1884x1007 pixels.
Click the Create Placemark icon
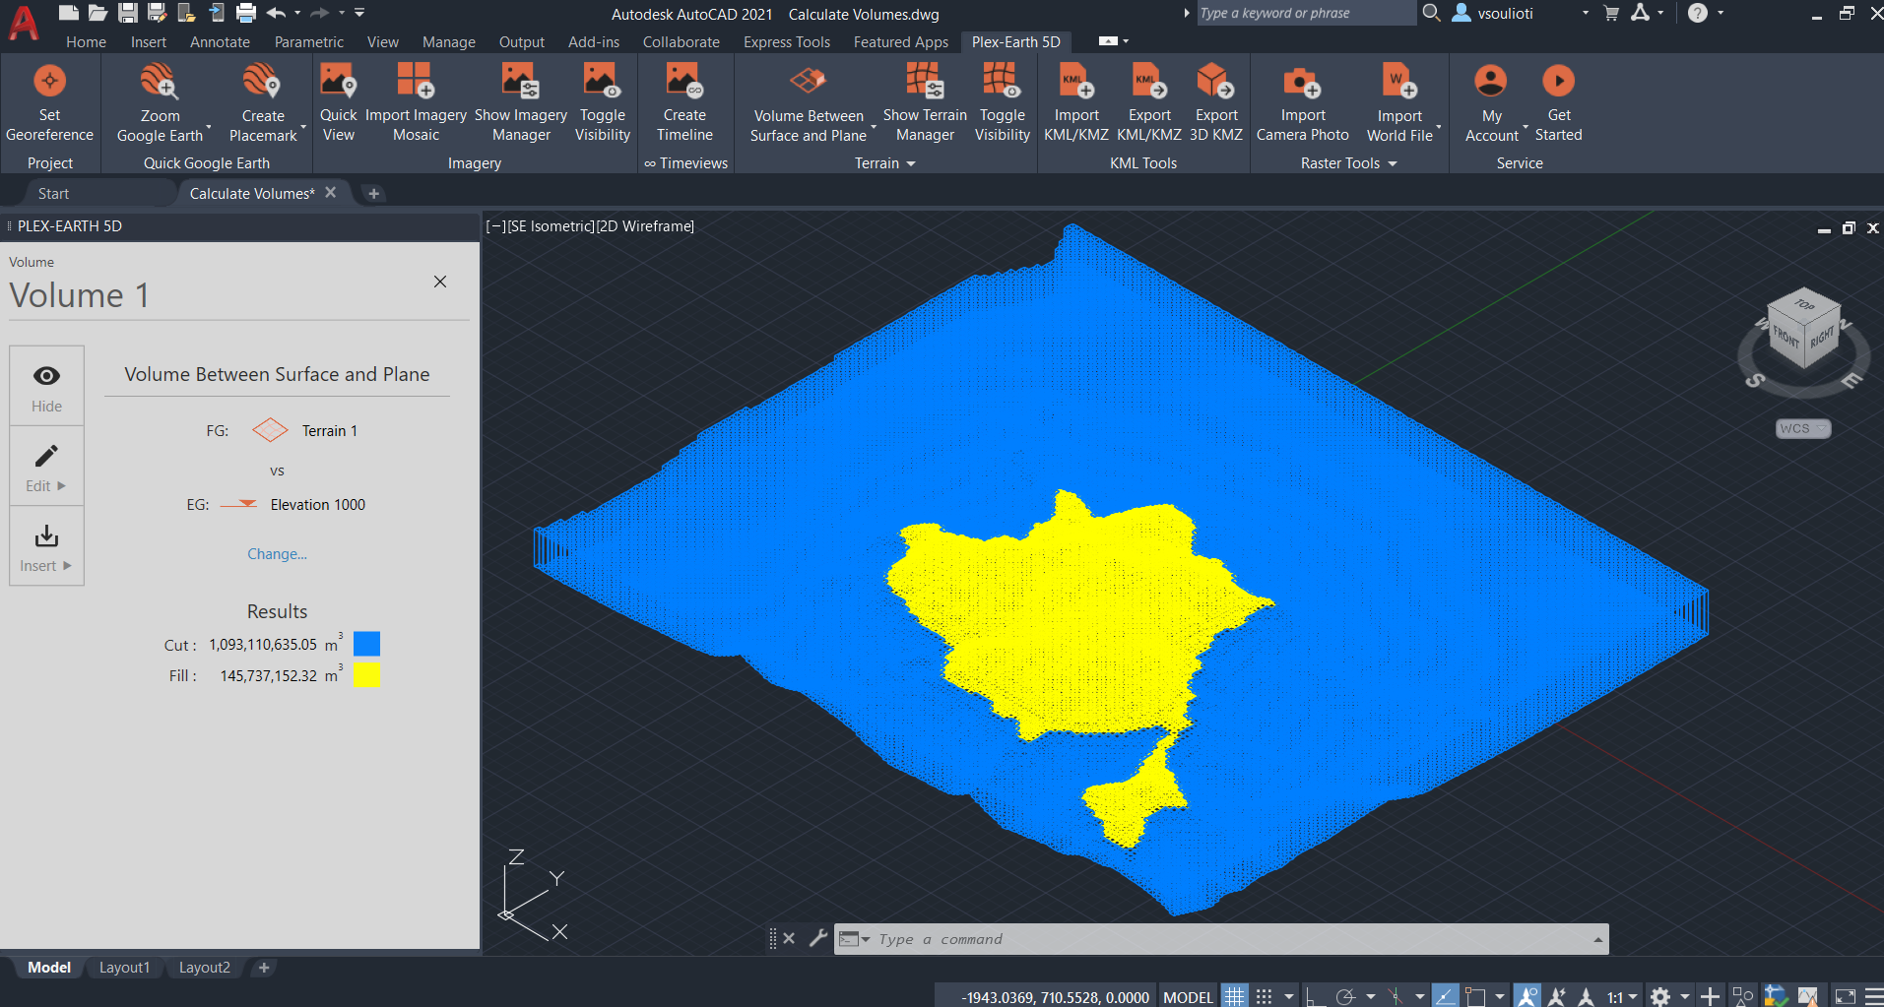[262, 81]
